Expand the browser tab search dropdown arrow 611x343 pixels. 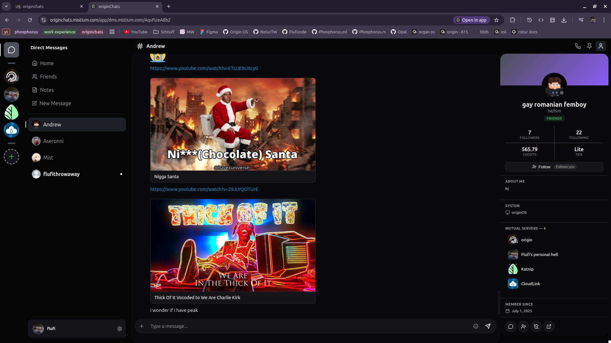point(6,6)
